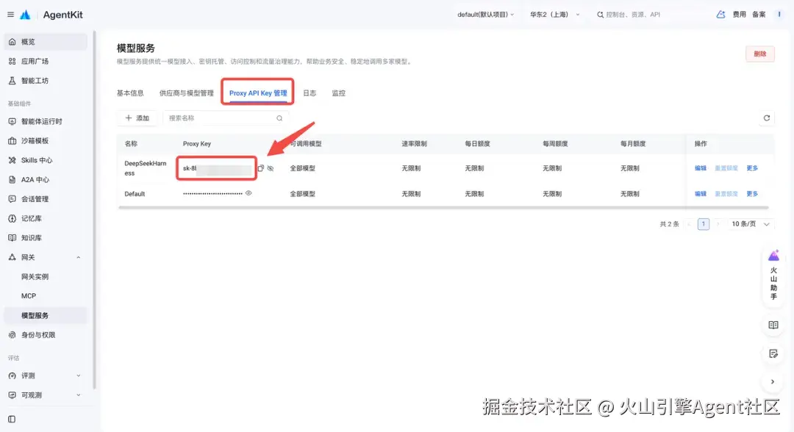The height and width of the screenshot is (432, 794).
Task: Click 编辑 for the Default key
Action: click(701, 194)
